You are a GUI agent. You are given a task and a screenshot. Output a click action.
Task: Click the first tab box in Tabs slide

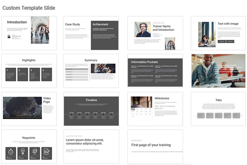point(201,115)
